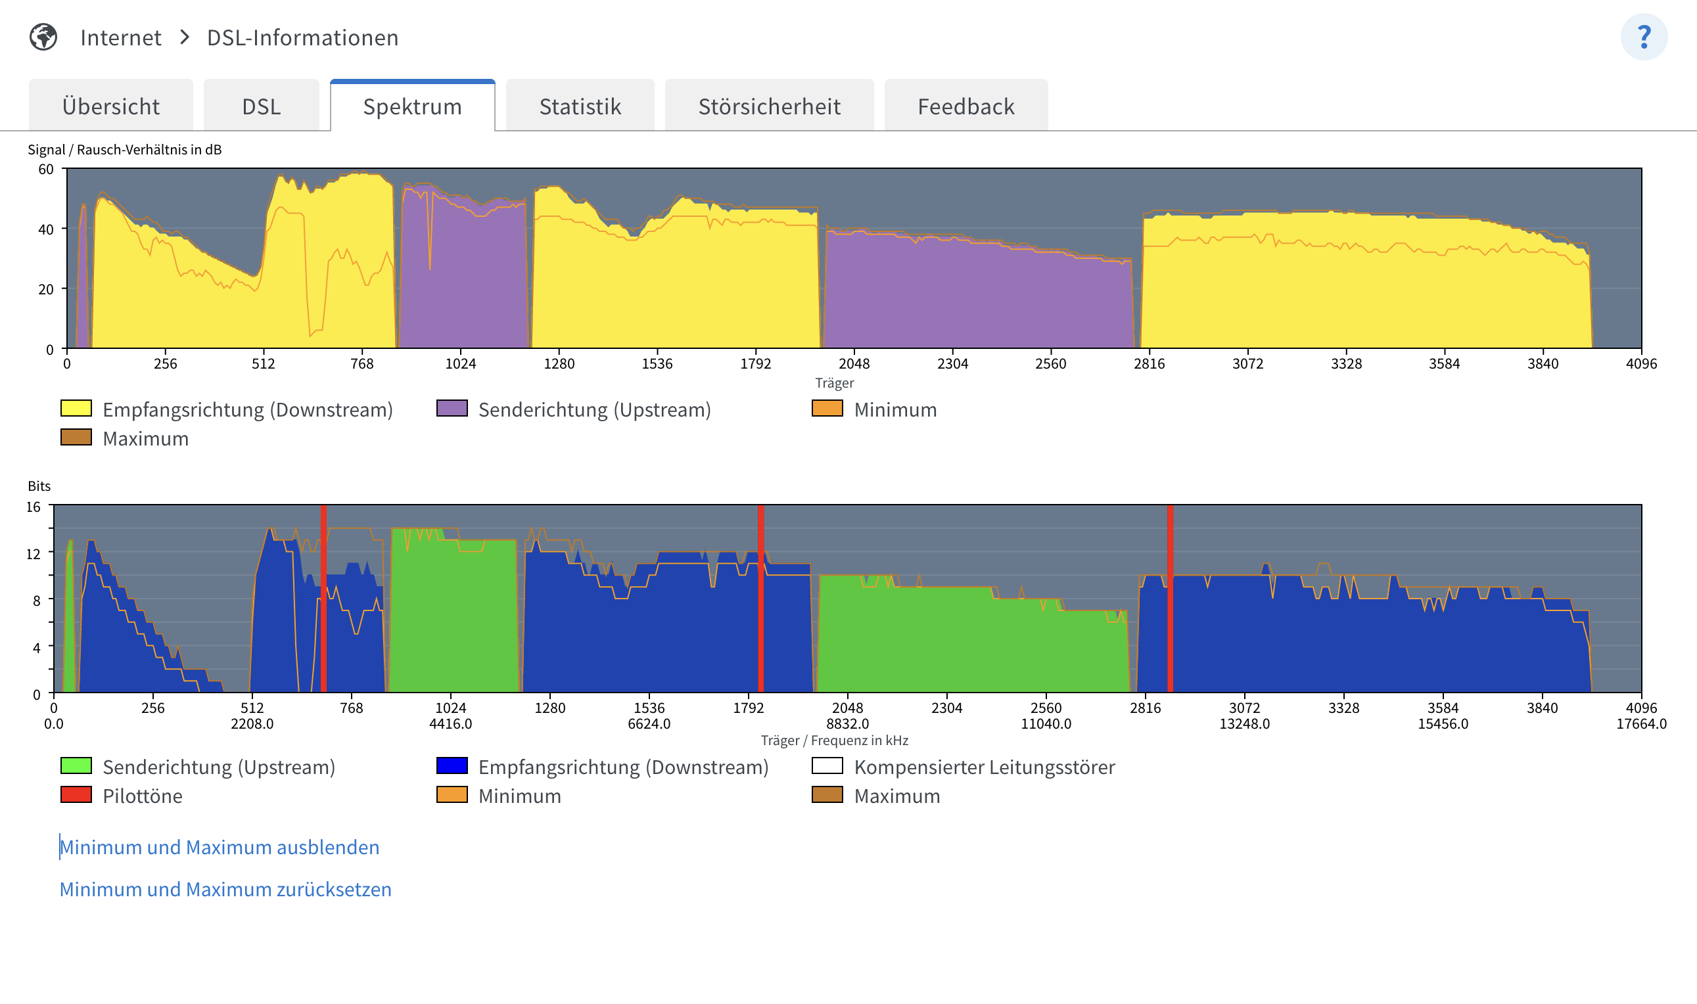The image size is (1697, 1004).
Task: Select the Spektrum tab
Action: click(x=412, y=106)
